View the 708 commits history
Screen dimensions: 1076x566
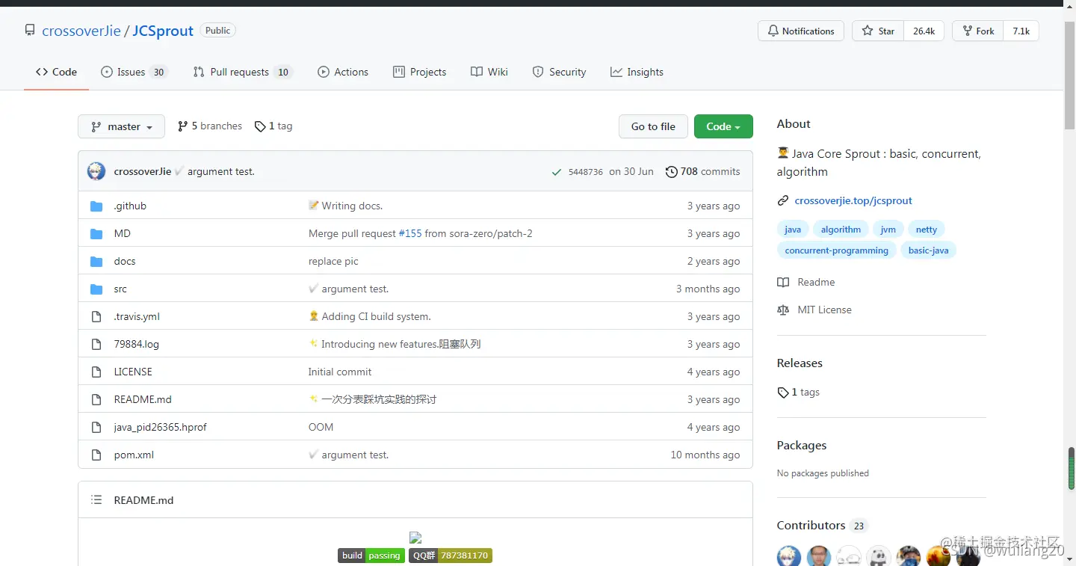click(703, 171)
